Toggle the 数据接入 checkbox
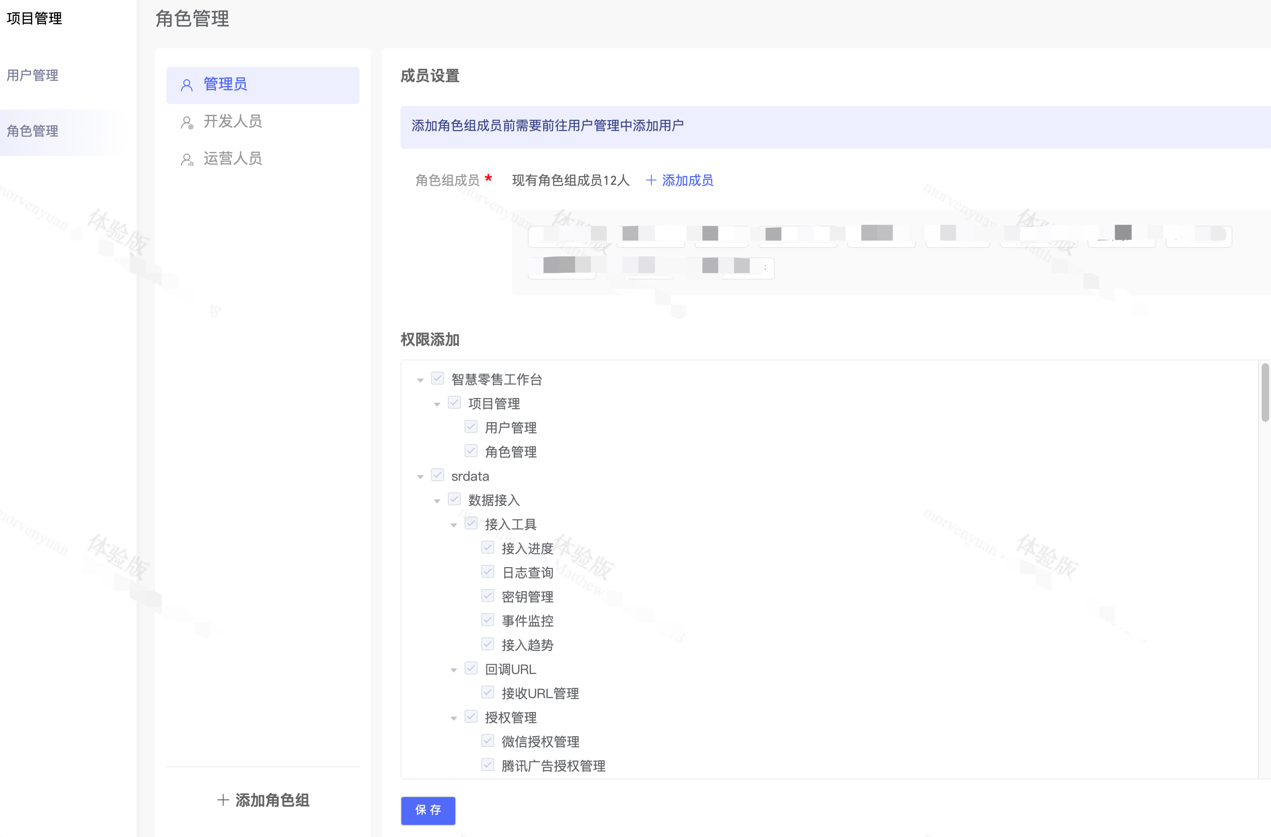1271x837 pixels. click(454, 499)
